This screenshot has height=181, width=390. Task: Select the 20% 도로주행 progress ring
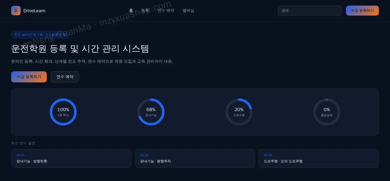239,112
